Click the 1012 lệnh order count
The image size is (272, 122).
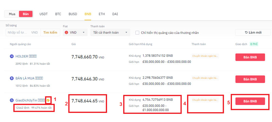(x=21, y=86)
